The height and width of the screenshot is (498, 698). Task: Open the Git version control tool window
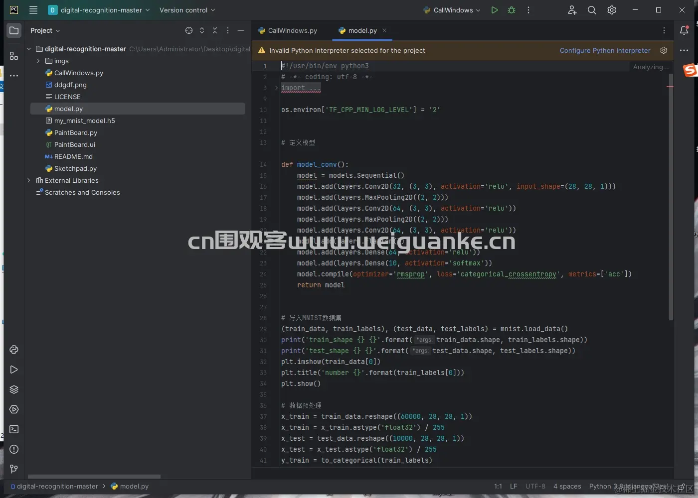[x=14, y=469]
